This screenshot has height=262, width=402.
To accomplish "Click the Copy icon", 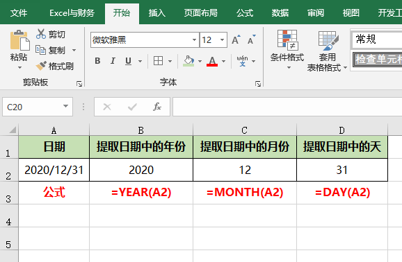I will (x=40, y=50).
